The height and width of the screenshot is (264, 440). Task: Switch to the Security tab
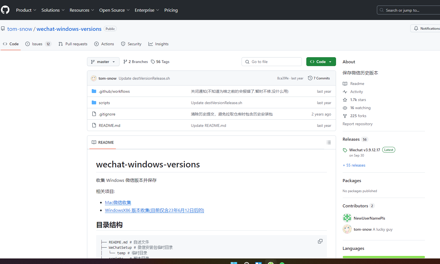coord(131,44)
